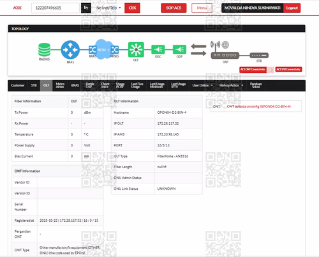Focus the number search input field
The width and height of the screenshot is (319, 257).
[x=56, y=8]
